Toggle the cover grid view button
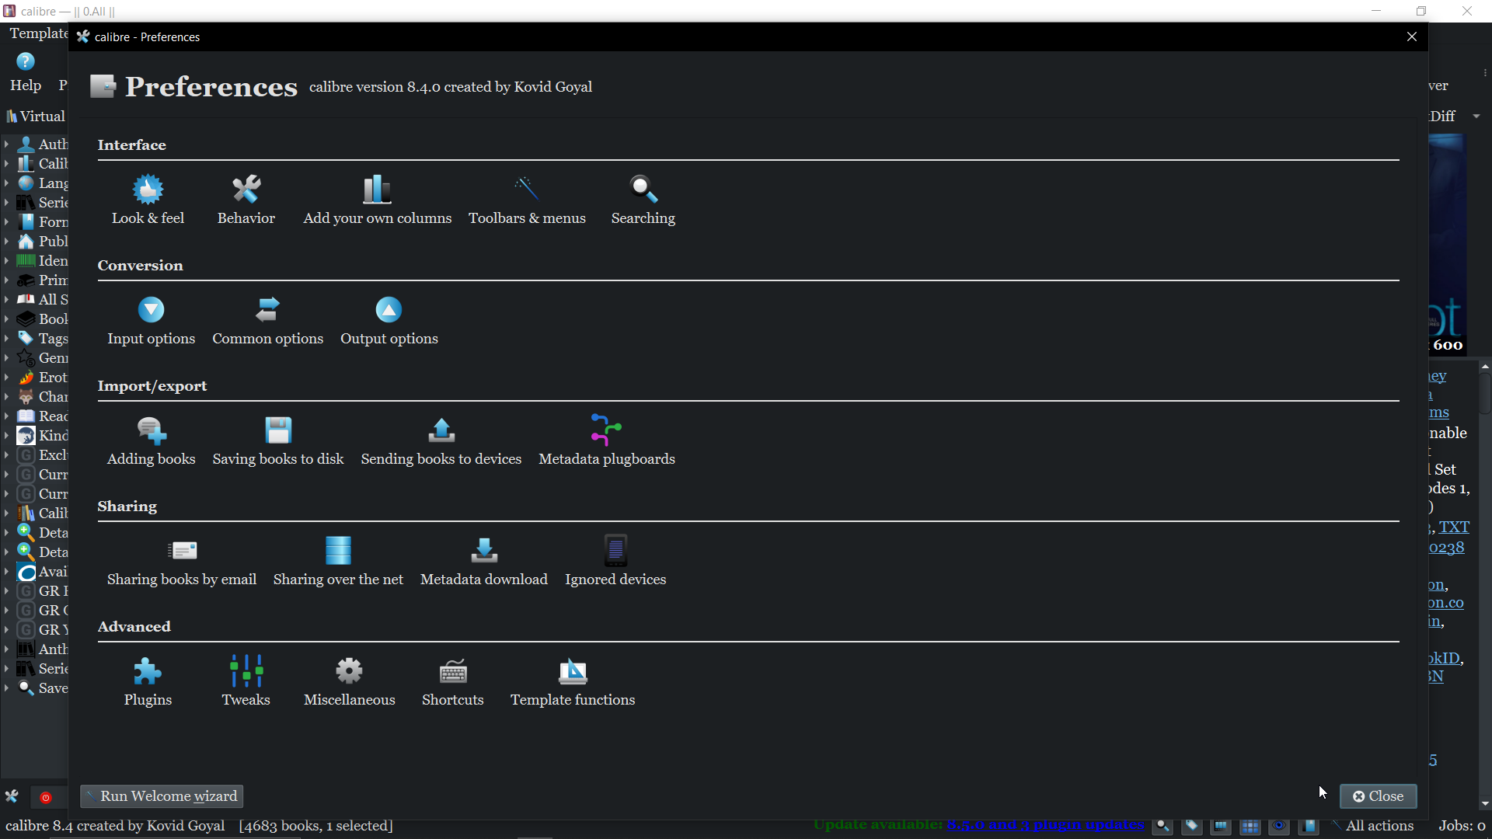Screen dimensions: 1492x839 [1250, 826]
